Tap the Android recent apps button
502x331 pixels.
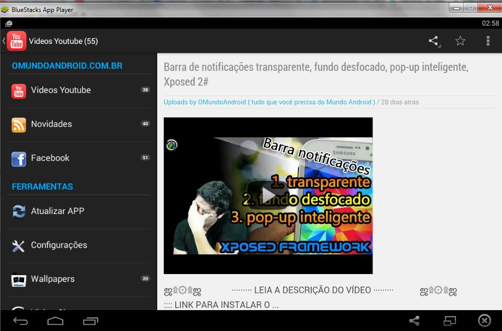(90, 321)
